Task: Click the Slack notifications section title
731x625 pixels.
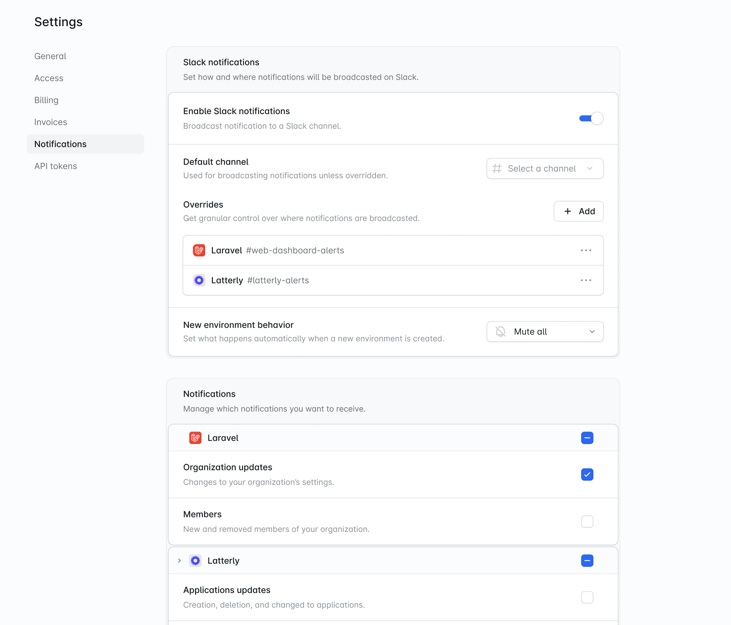Action: coord(221,62)
